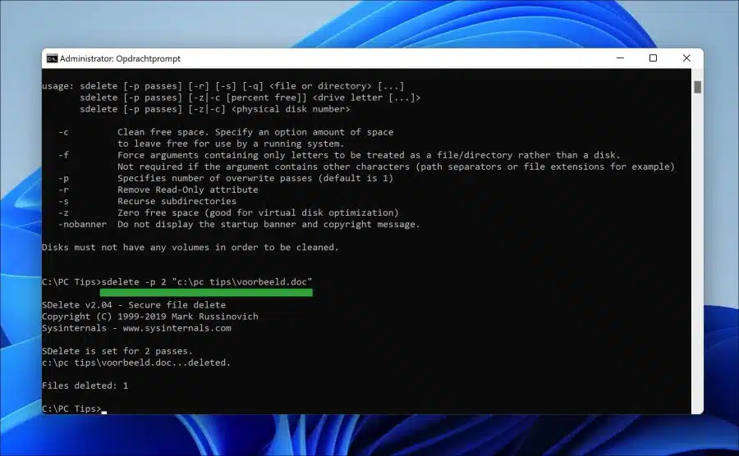Click the vertical scrollbar thumb
The height and width of the screenshot is (456, 739).
click(697, 87)
